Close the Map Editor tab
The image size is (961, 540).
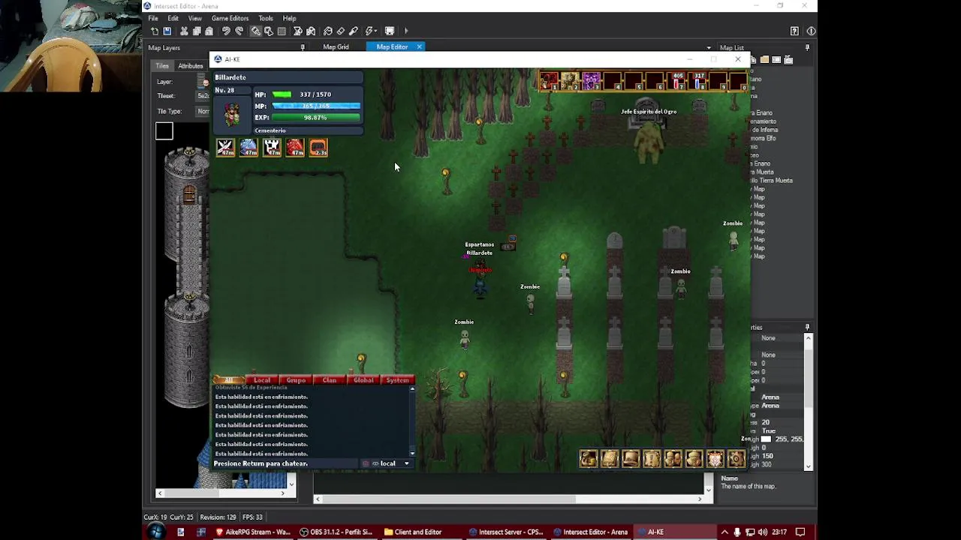click(x=419, y=46)
